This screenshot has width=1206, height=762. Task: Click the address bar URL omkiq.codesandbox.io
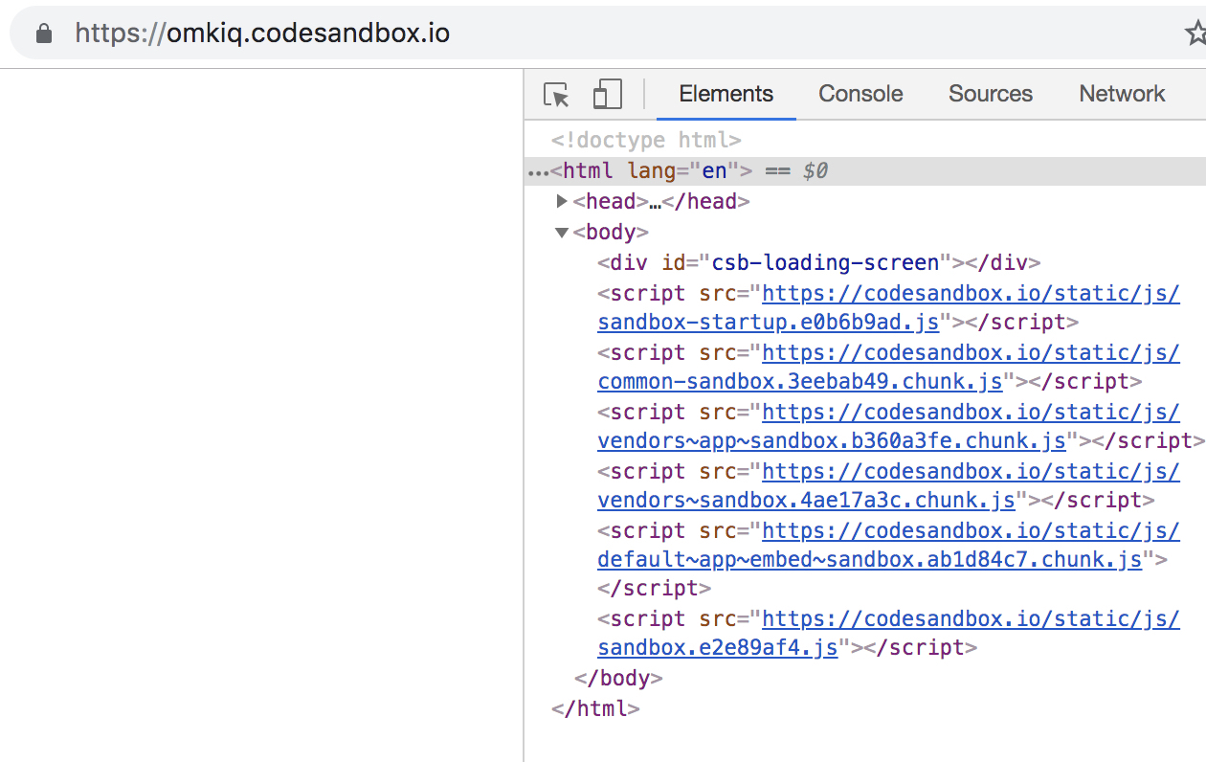point(262,34)
